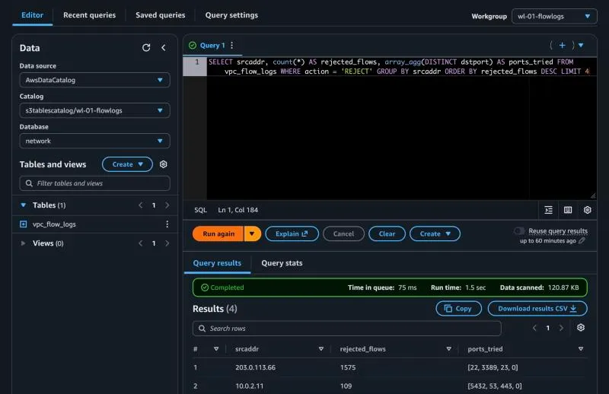Format the SQL query

tap(548, 210)
